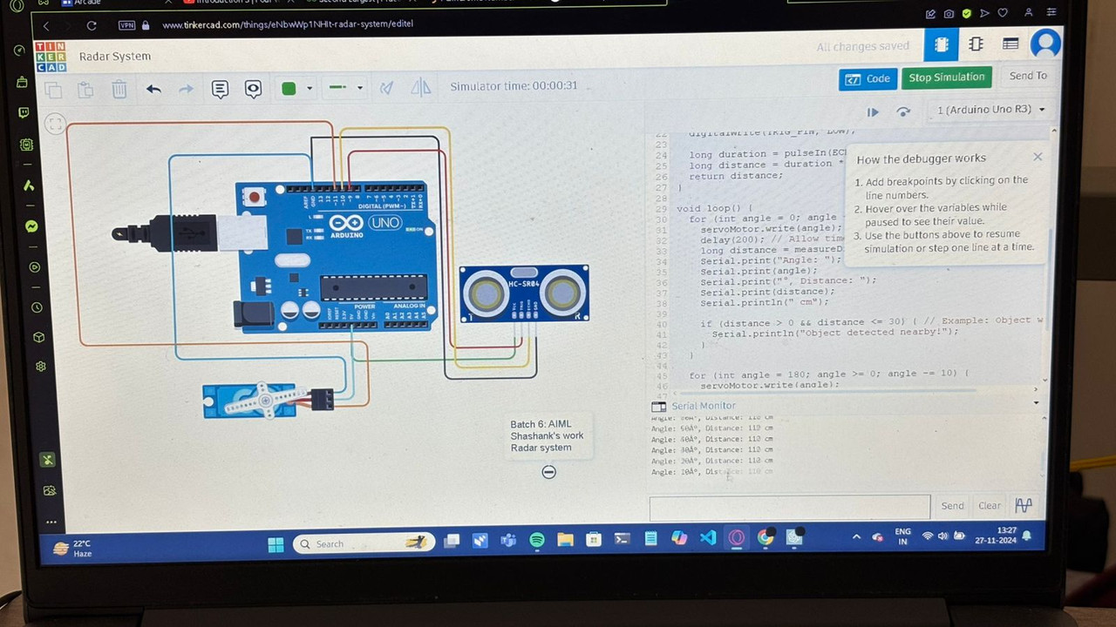Reload the browser page
This screenshot has width=1116, height=627.
91,26
